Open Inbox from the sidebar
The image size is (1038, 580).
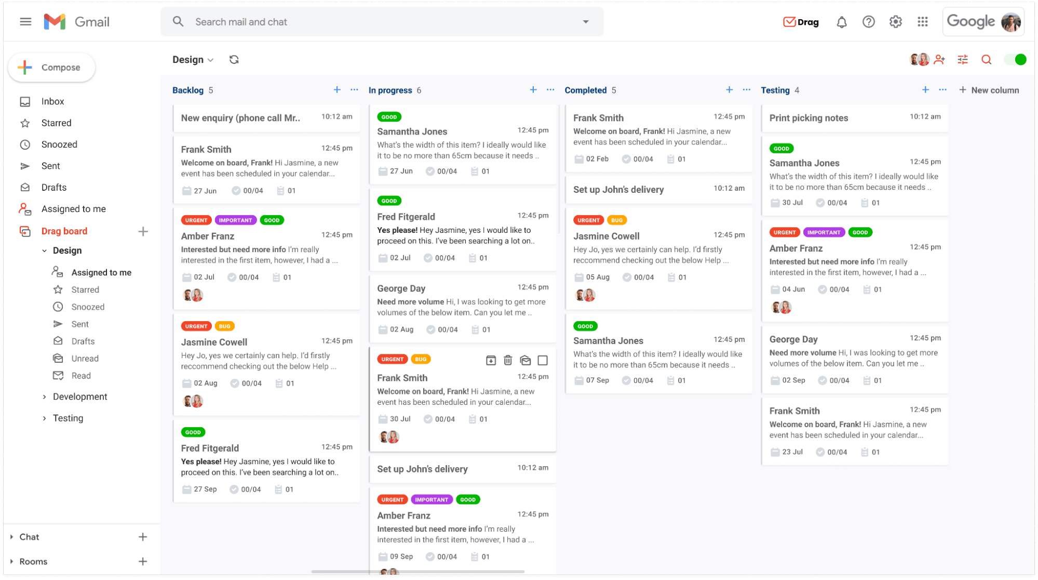pos(52,101)
